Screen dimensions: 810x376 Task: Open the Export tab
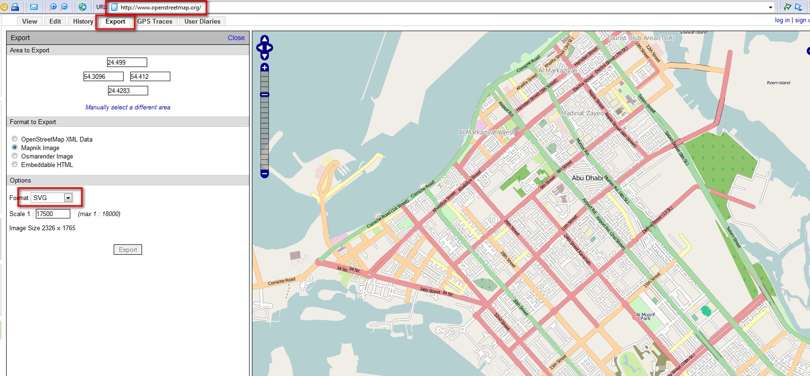pos(116,21)
